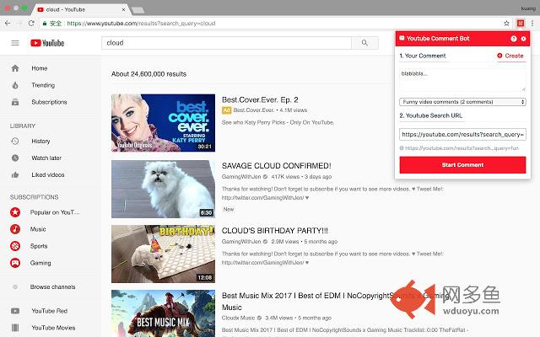This screenshot has height=337, width=540.
Task: Click the YouTube Movies film icon
Action: click(15, 328)
